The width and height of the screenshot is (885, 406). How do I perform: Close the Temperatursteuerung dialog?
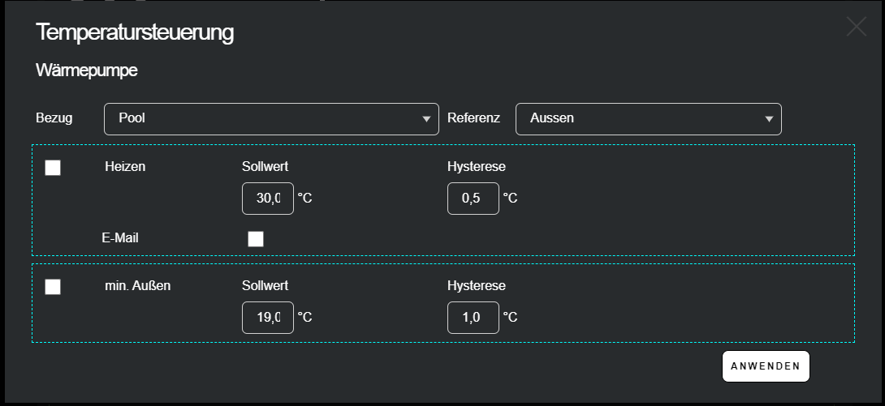pos(857,27)
